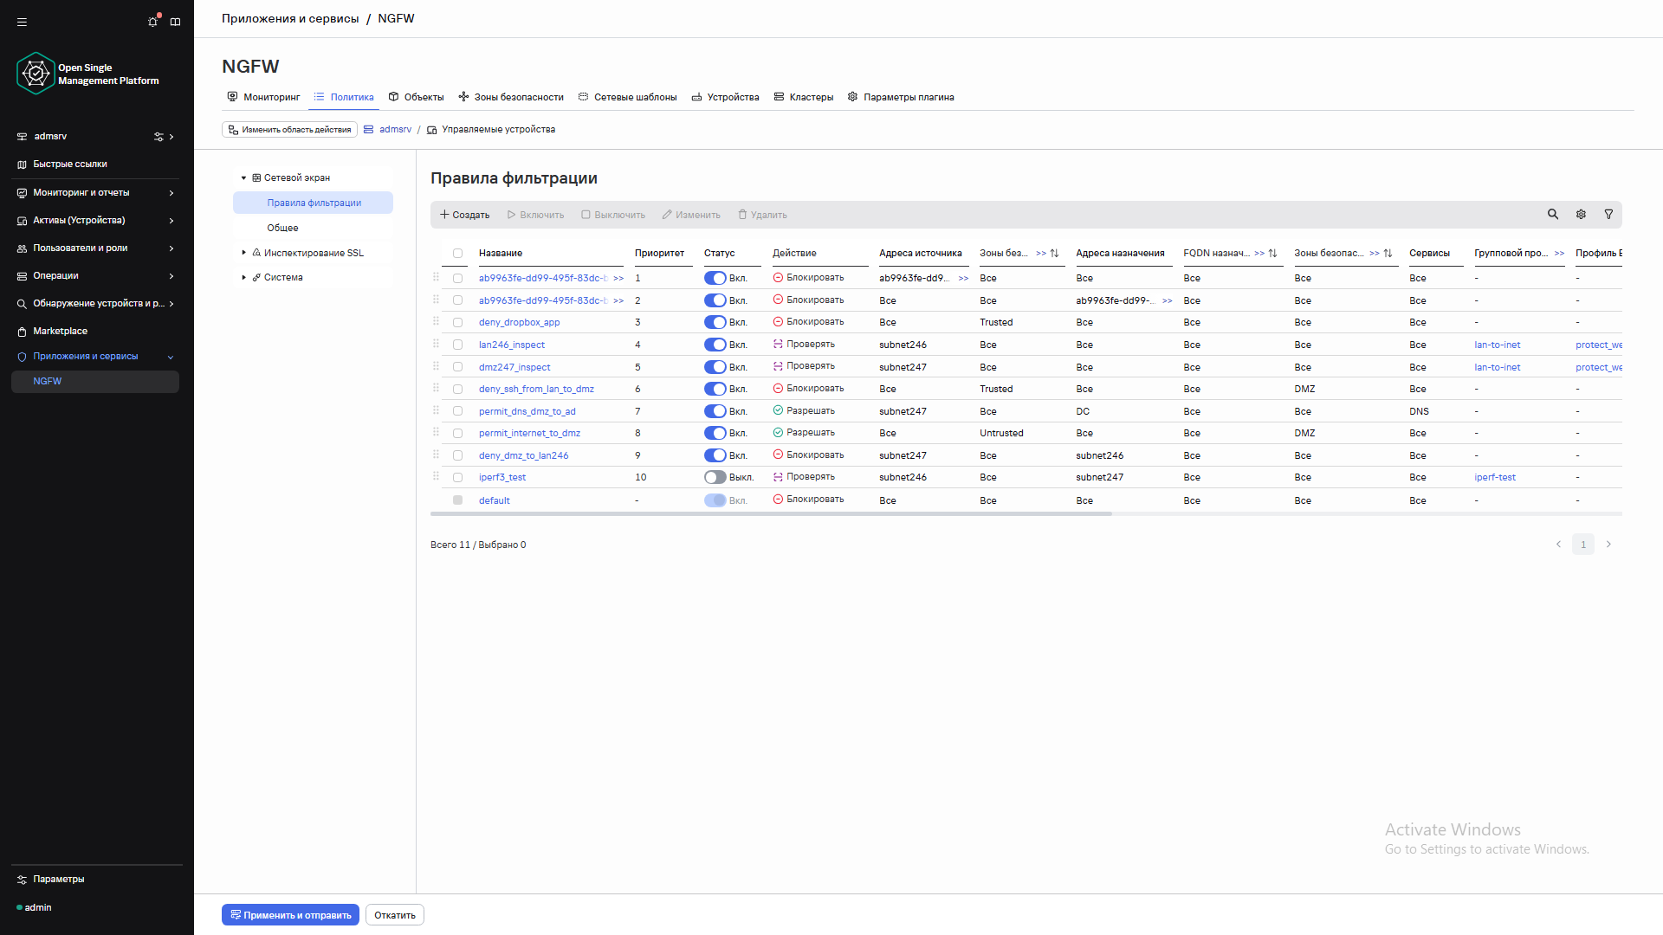
Task: Open the deny_ssh_from_lan_to_dmz rule link
Action: 536,390
